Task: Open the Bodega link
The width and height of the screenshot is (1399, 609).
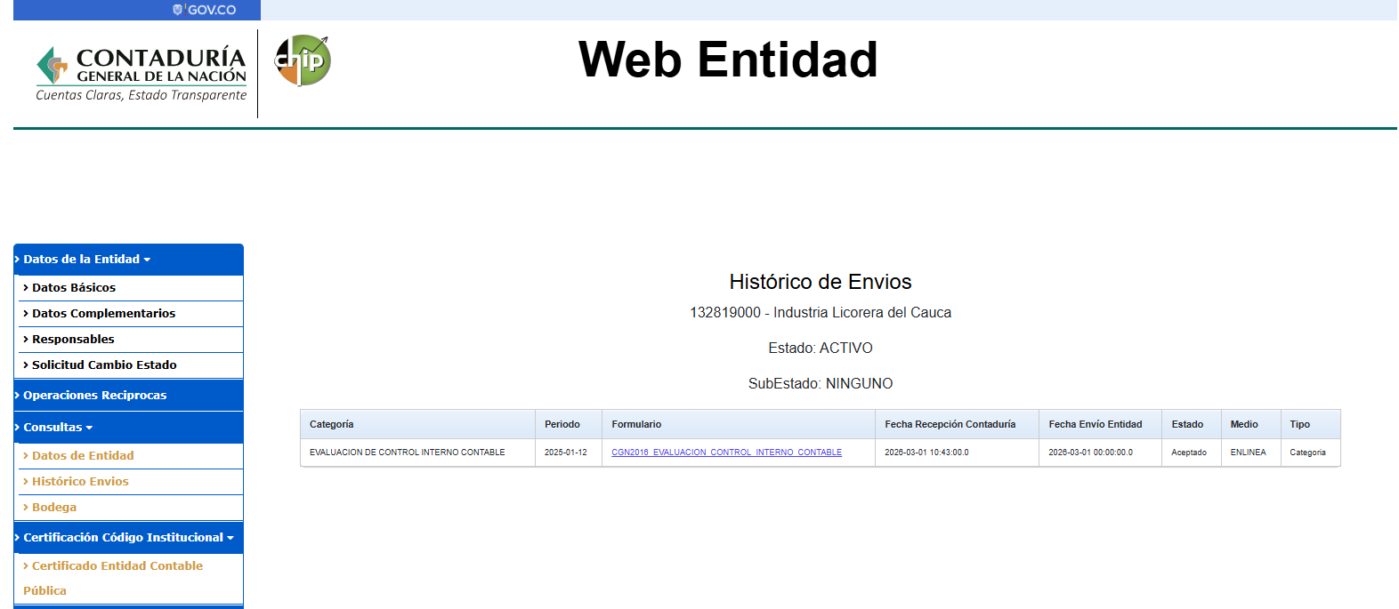Action: [54, 508]
